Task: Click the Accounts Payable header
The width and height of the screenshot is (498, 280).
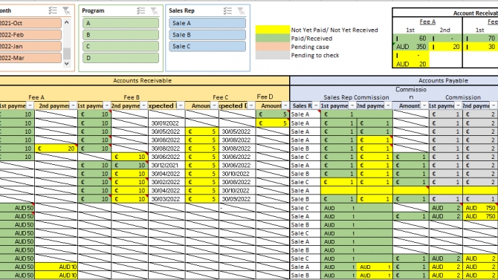Action: [x=443, y=81]
